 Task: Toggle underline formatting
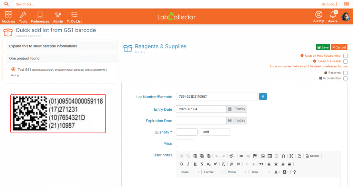point(195,164)
